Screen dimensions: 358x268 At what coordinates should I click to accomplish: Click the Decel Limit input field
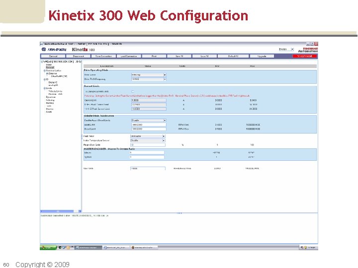[149, 129]
